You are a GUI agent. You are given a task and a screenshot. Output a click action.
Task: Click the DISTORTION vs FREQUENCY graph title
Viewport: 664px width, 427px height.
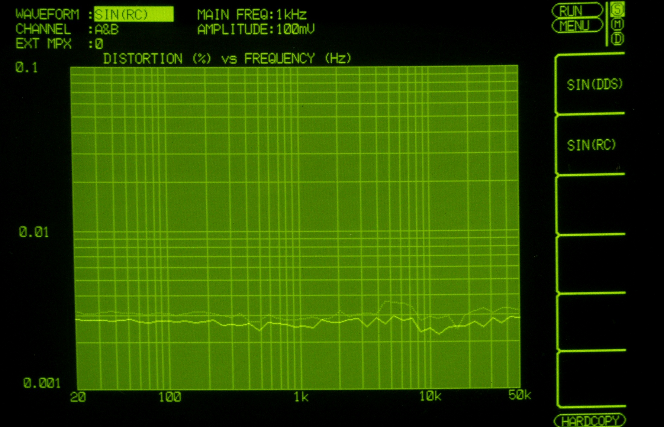click(x=227, y=58)
